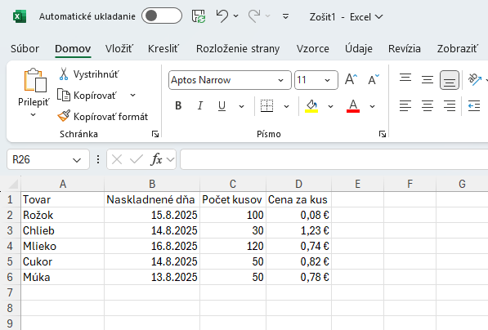Open the Kresliť ribbon tab
488x330 pixels.
pos(163,49)
